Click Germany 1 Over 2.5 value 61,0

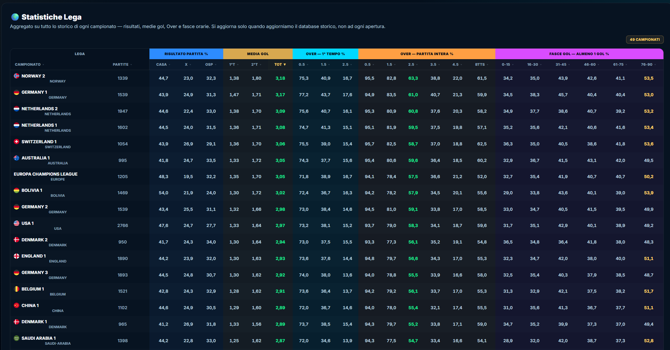click(413, 95)
